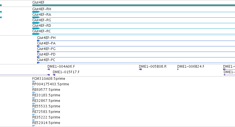Click the RE33183.5prime label
This screenshot has height=127, width=235.
pos(46,95)
